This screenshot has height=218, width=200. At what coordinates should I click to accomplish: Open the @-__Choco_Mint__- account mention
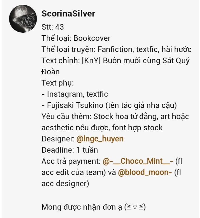point(138,161)
